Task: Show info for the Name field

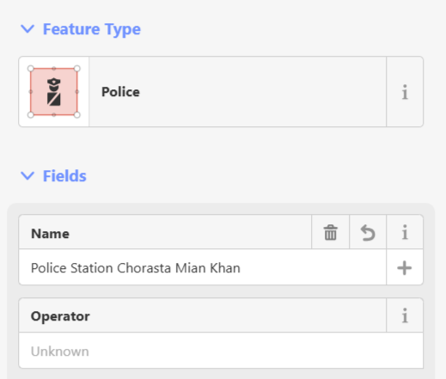Action: click(x=405, y=232)
